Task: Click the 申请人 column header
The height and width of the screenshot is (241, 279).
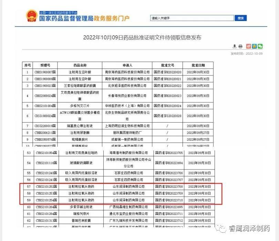Action: coord(127,65)
